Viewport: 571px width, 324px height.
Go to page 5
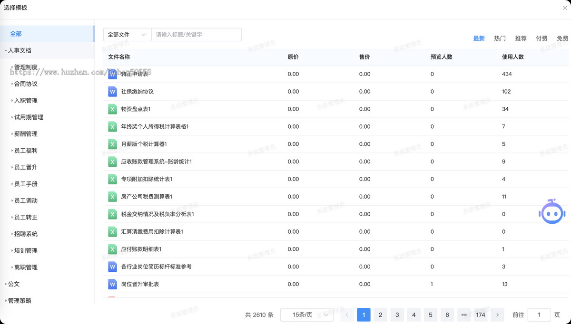click(430, 315)
